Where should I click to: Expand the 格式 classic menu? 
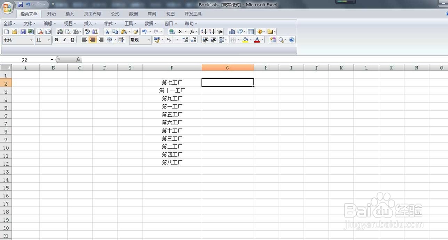110,23
